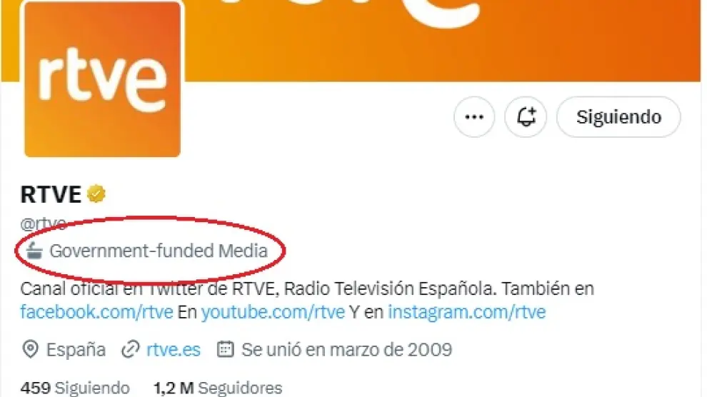This screenshot has width=707, height=397.
Task: Click the España location text
Action: pyautogui.click(x=76, y=350)
